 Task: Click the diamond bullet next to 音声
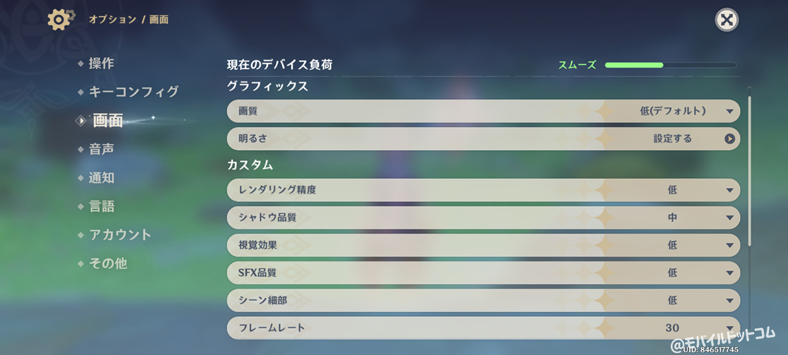click(81, 149)
